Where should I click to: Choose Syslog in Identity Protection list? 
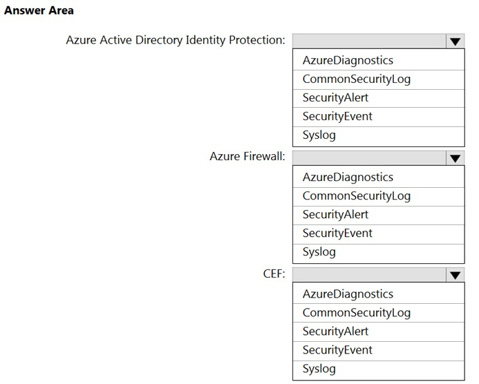[x=319, y=135]
